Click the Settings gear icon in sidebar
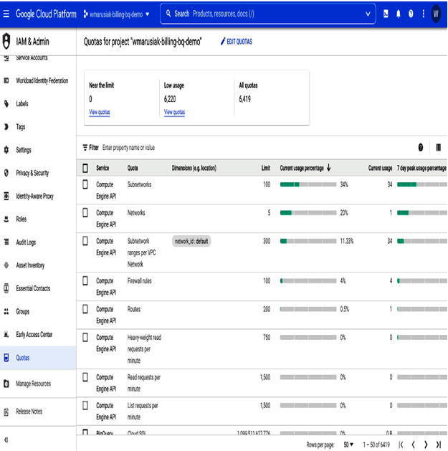 click(6, 150)
